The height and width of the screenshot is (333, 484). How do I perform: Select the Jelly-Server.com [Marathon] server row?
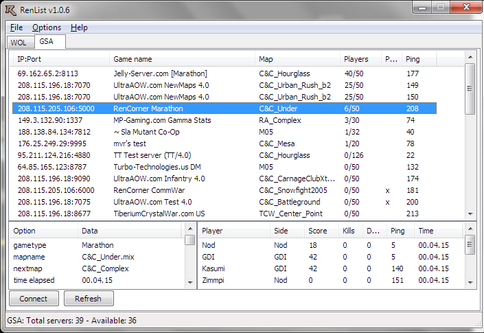160,73
